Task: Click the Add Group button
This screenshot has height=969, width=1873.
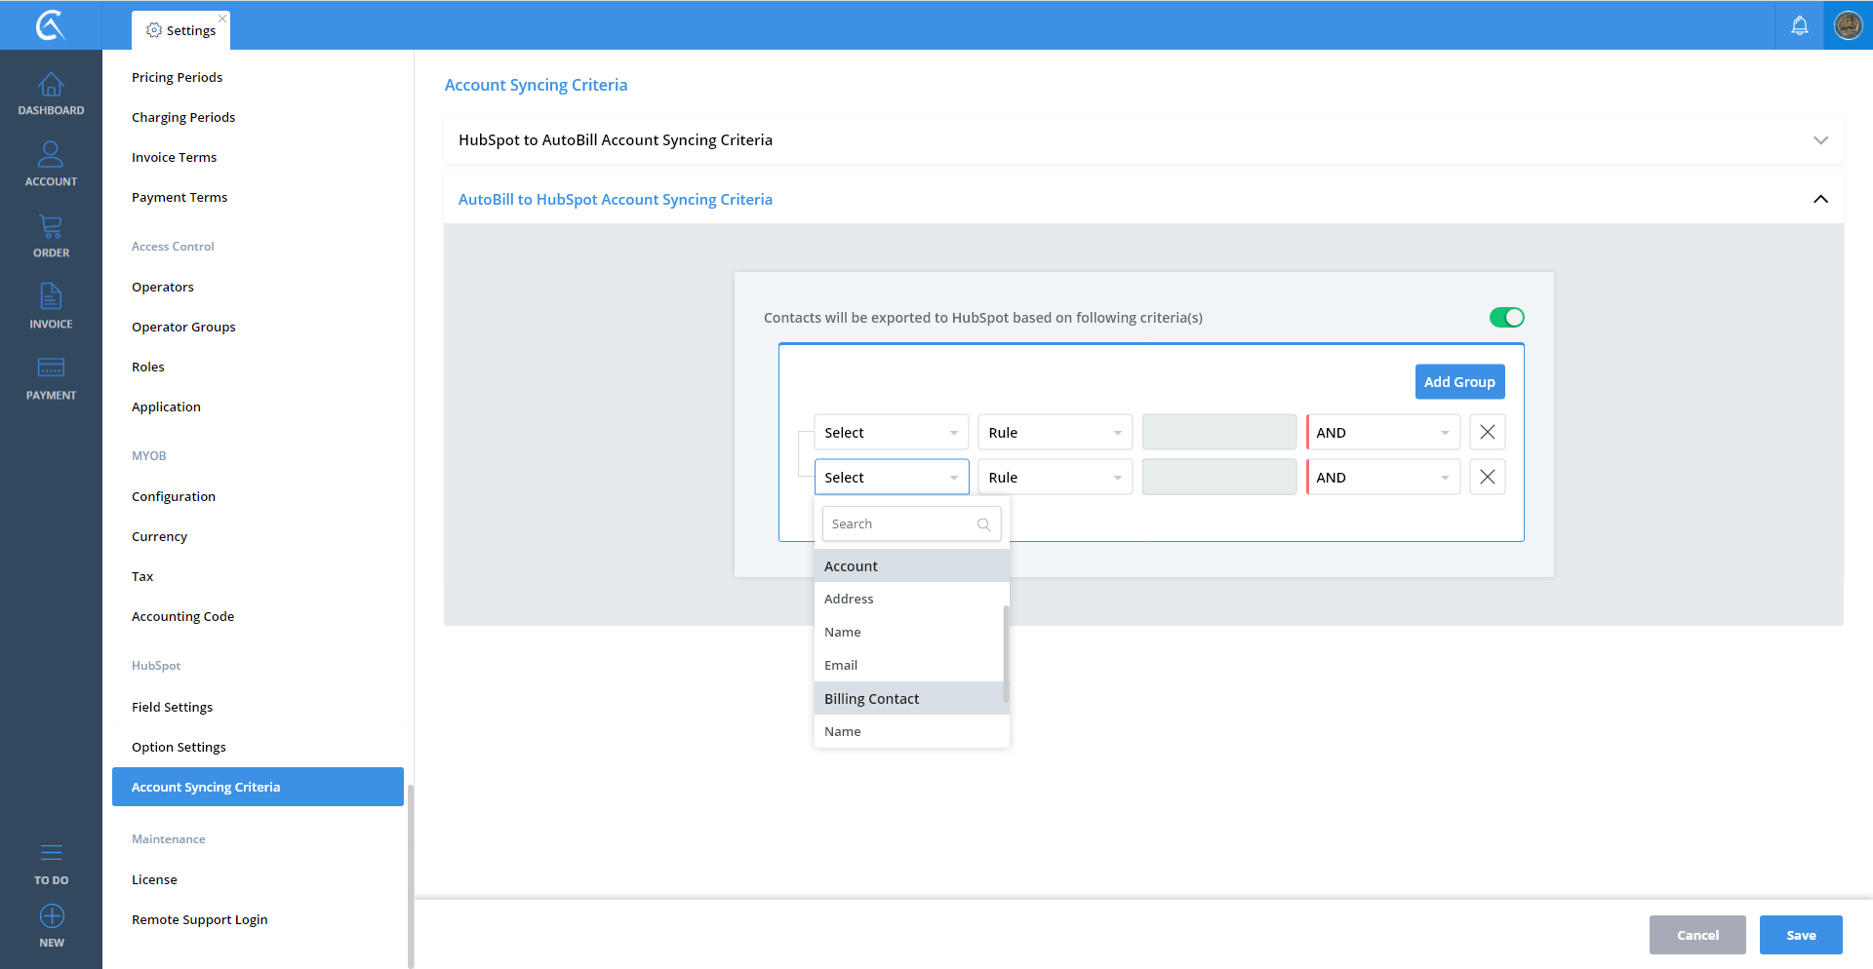Action: (x=1459, y=382)
